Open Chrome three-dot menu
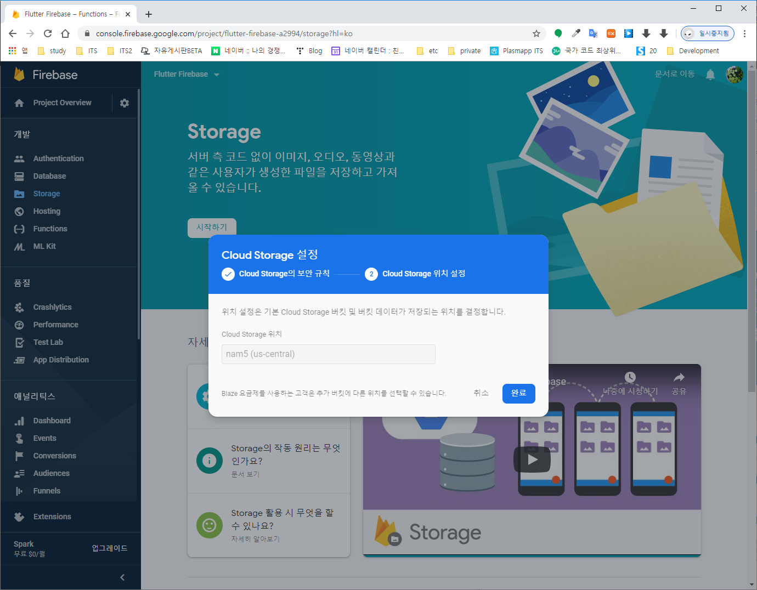This screenshot has height=590, width=757. coord(744,33)
